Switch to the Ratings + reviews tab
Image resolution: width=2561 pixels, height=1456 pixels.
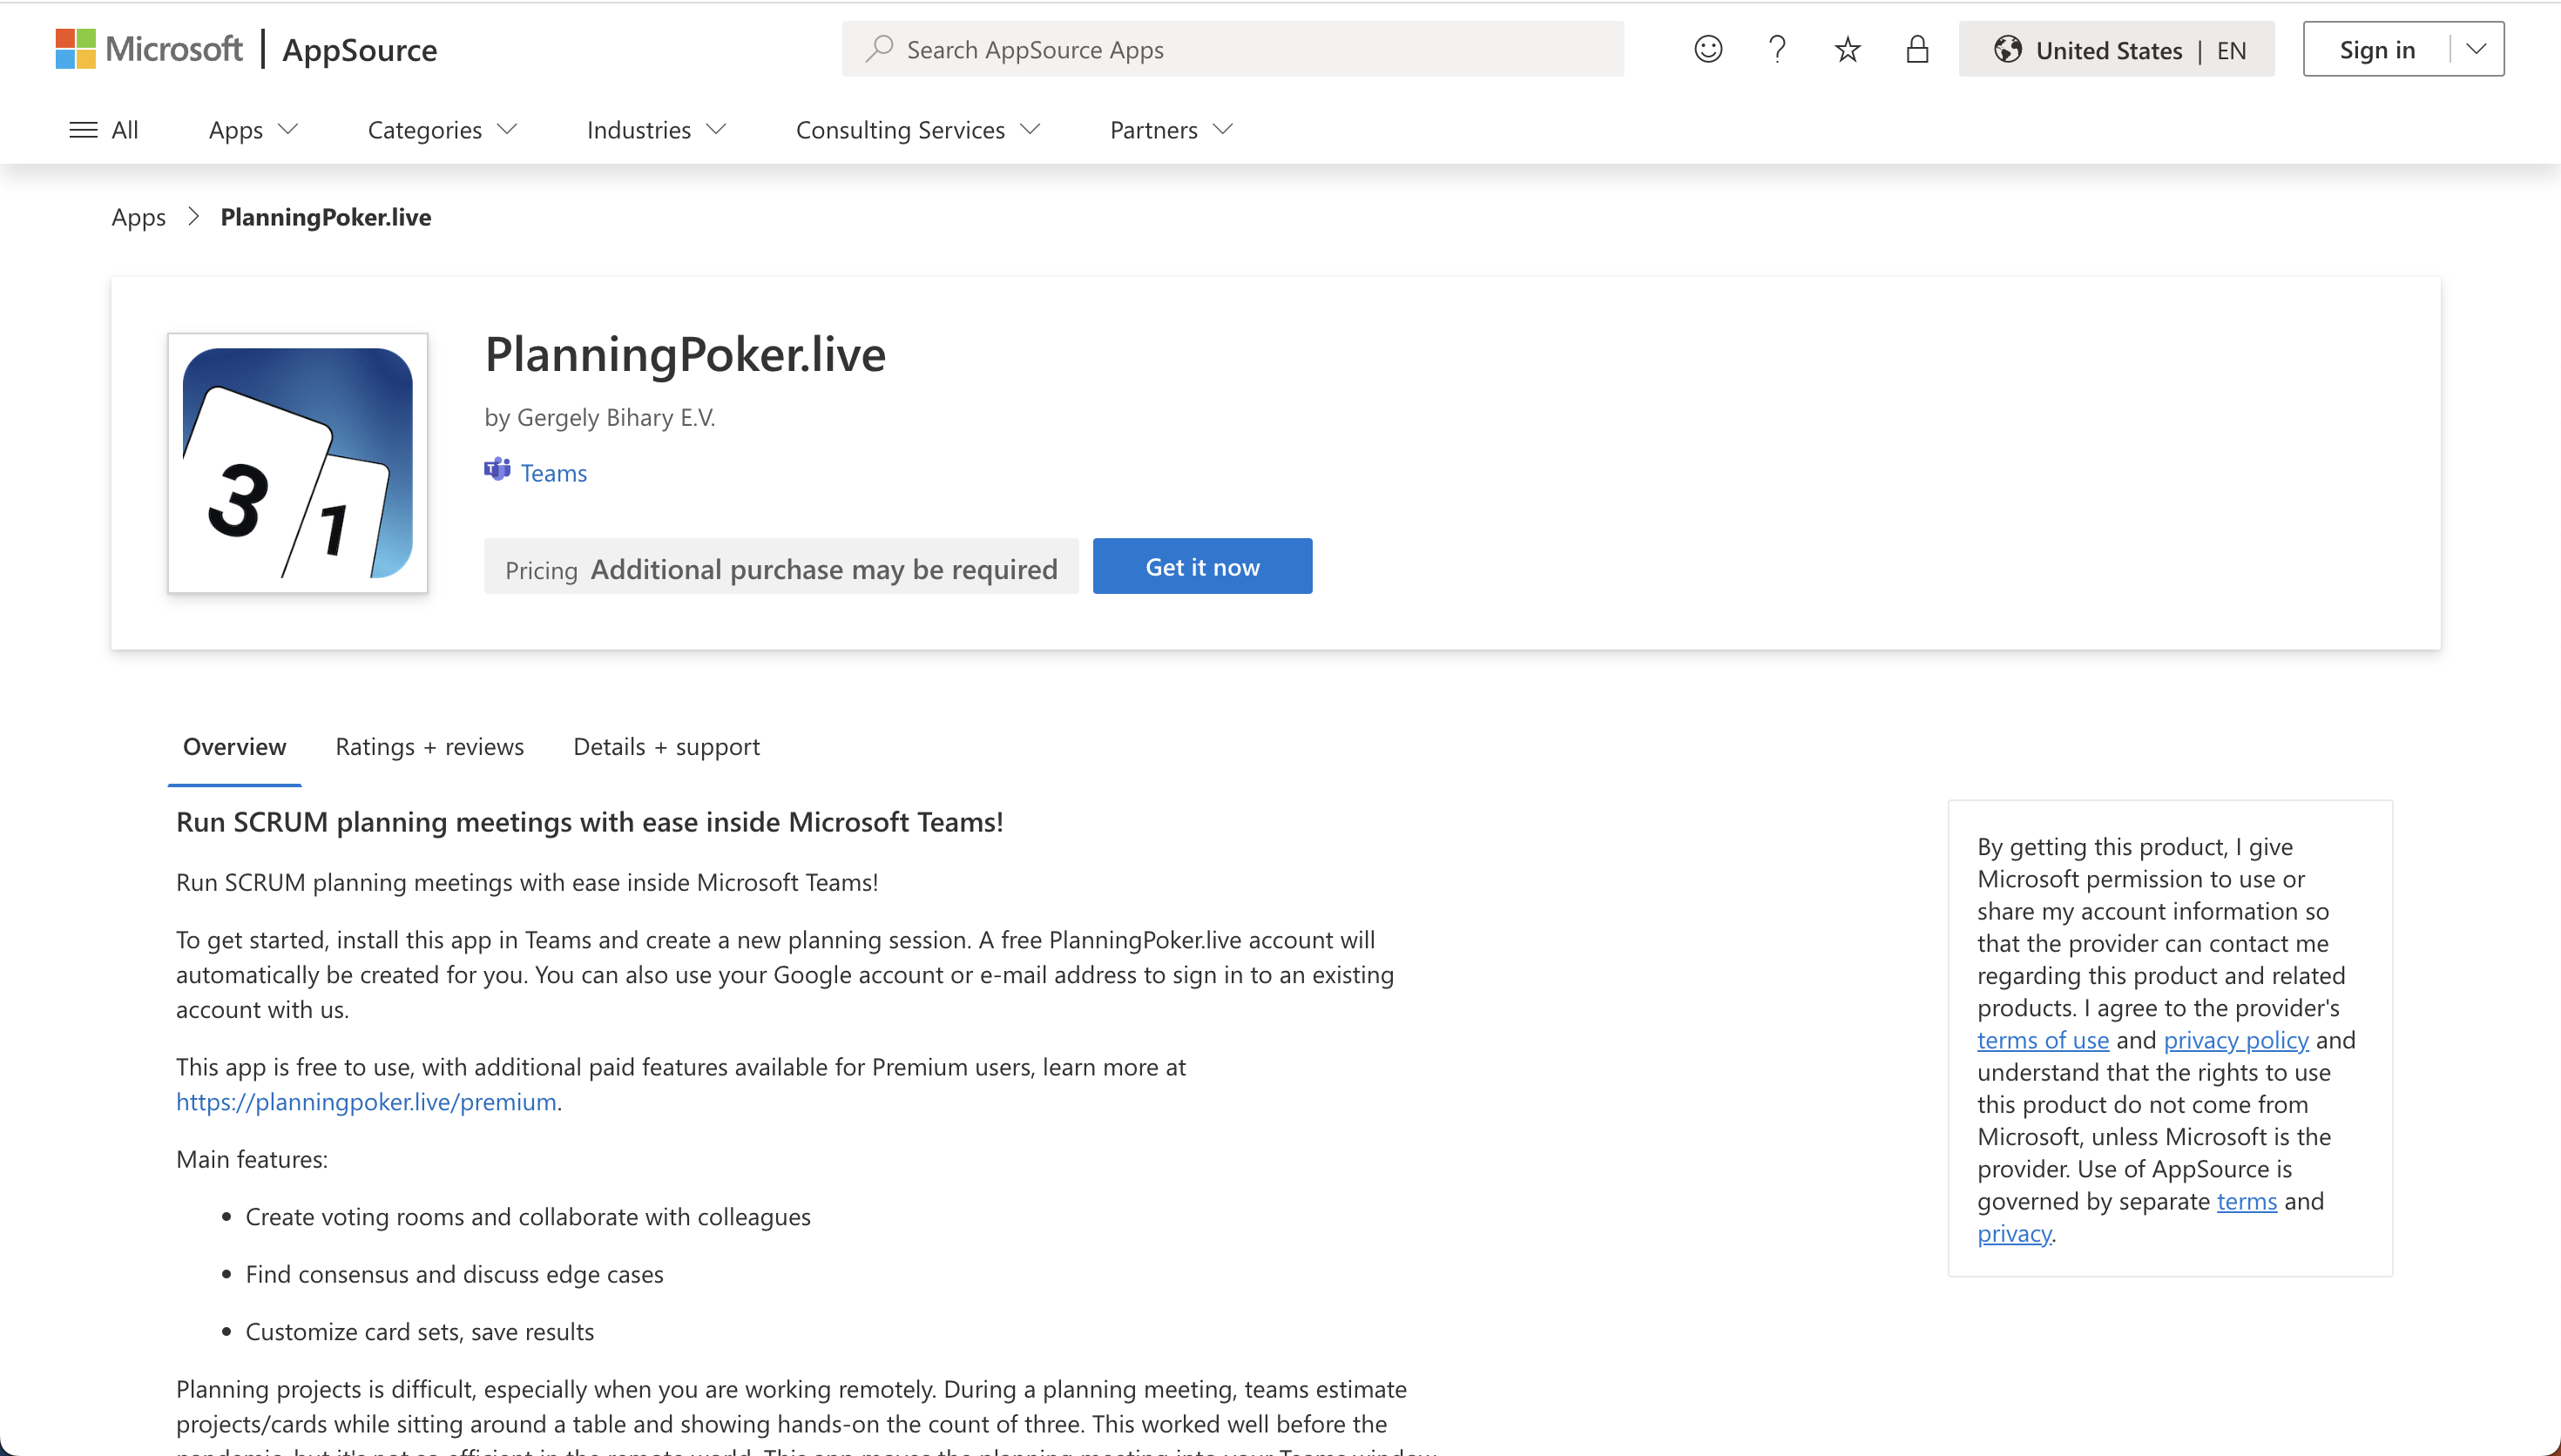click(x=429, y=745)
